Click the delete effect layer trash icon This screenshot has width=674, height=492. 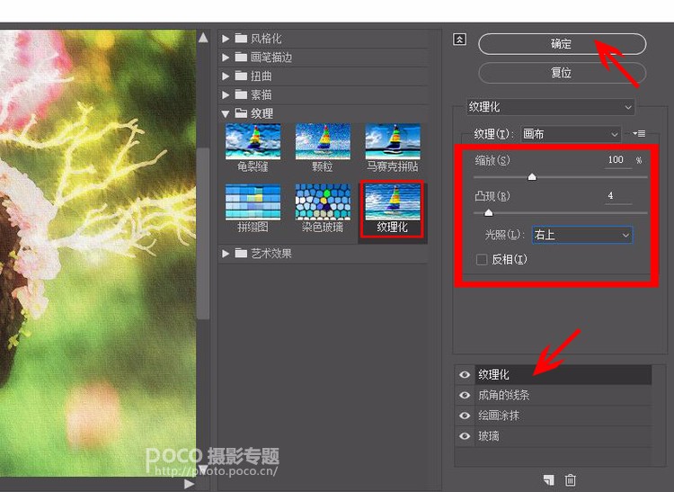pyautogui.click(x=571, y=479)
